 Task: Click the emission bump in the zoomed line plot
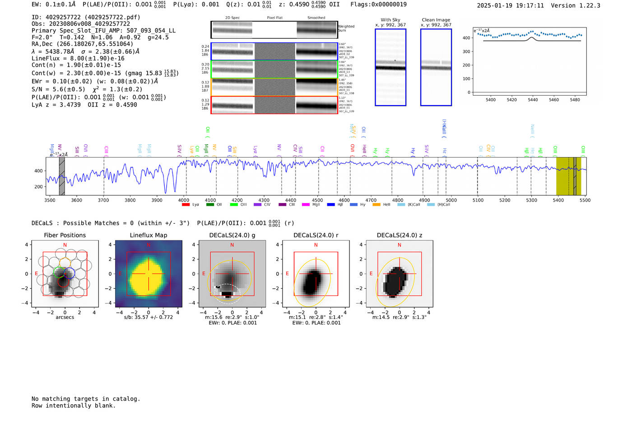[x=532, y=38]
